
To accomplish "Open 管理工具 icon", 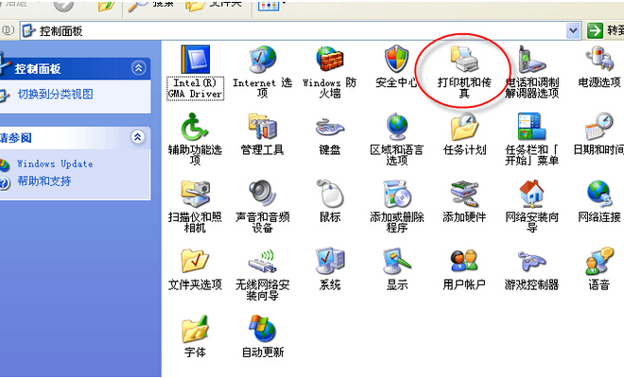I will click(262, 128).
